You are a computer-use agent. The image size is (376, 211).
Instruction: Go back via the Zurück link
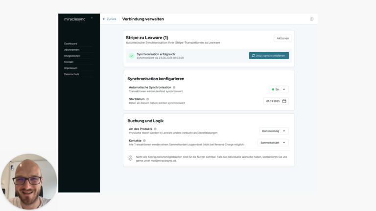[109, 19]
